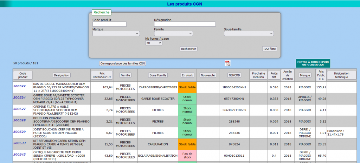Open product link 500527

click(19, 109)
